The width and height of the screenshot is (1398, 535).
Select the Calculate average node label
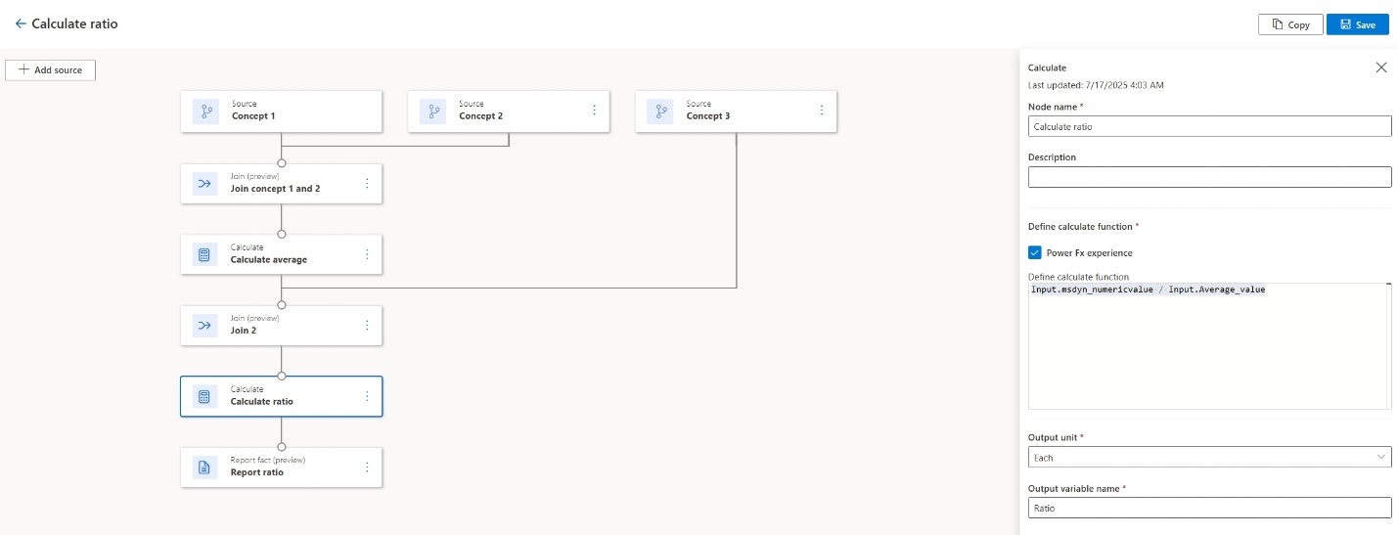coord(269,260)
